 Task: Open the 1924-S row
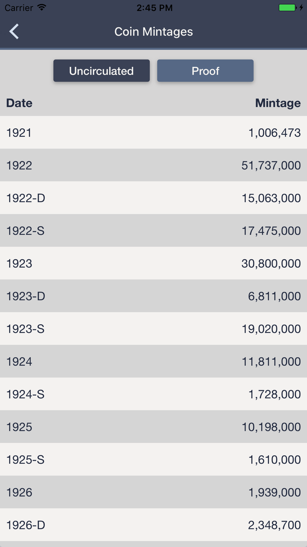tap(153, 394)
